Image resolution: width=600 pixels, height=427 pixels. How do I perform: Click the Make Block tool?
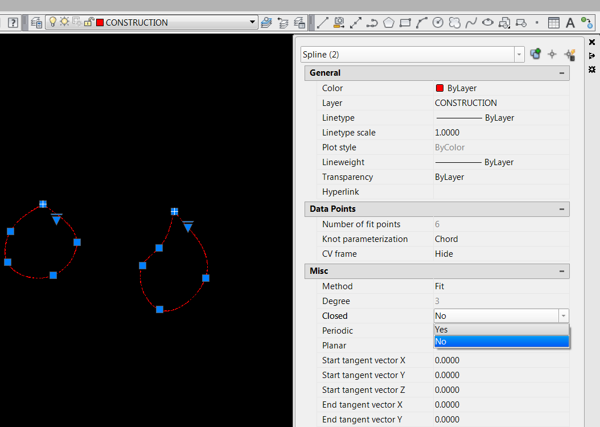pyautogui.click(x=521, y=23)
